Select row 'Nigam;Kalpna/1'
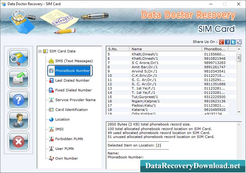Screen dimensions: 246x173 [x=171, y=101]
